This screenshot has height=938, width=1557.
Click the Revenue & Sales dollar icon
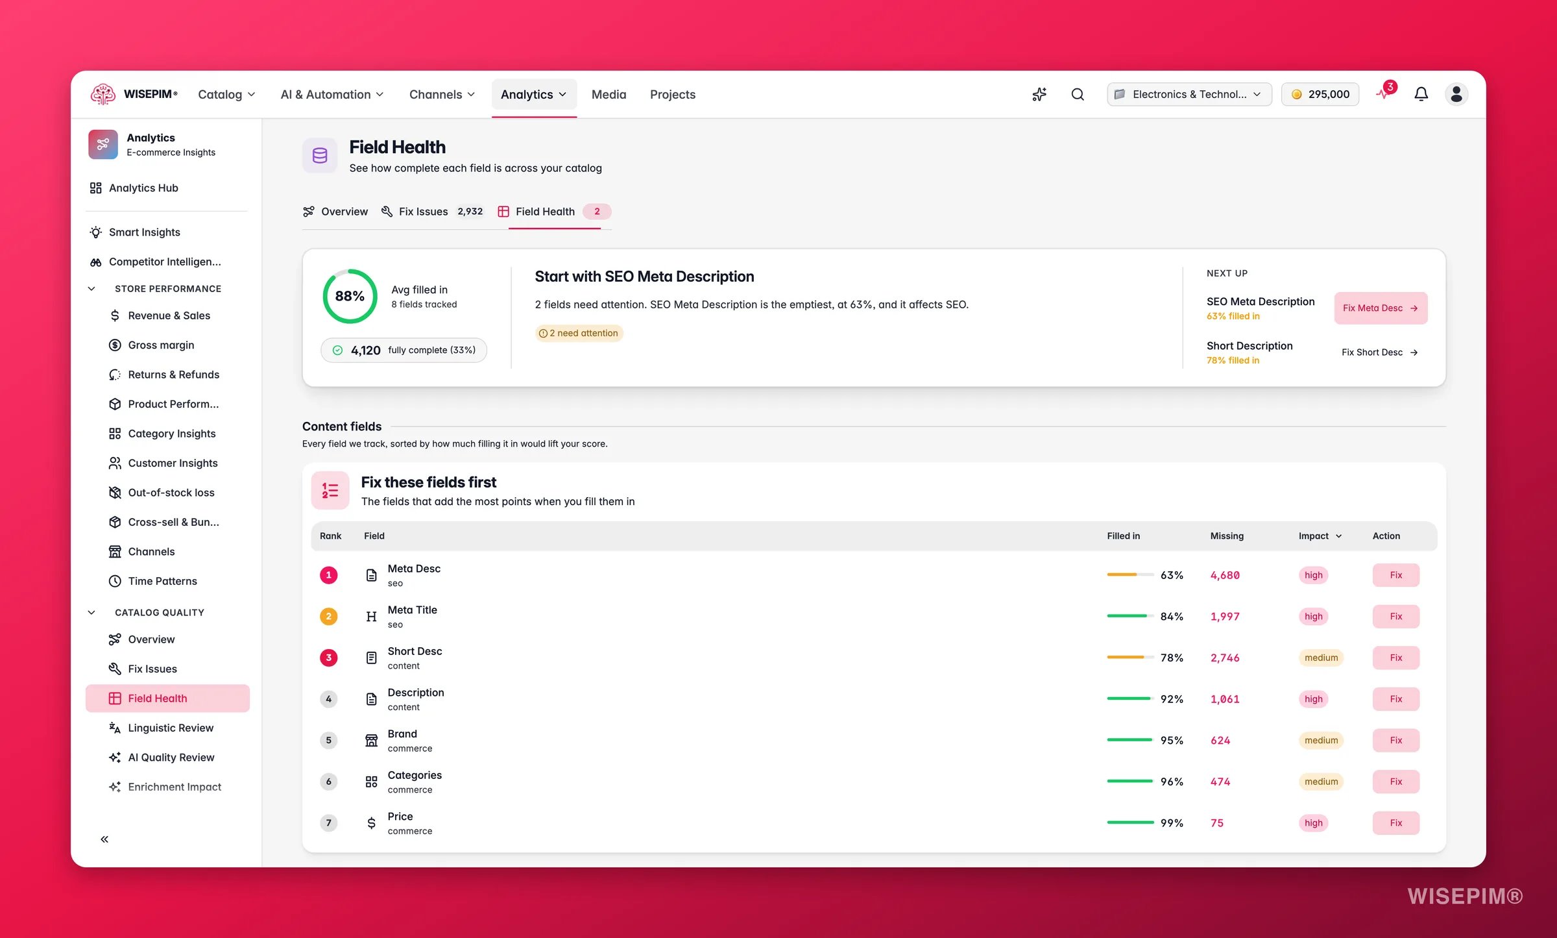click(115, 315)
